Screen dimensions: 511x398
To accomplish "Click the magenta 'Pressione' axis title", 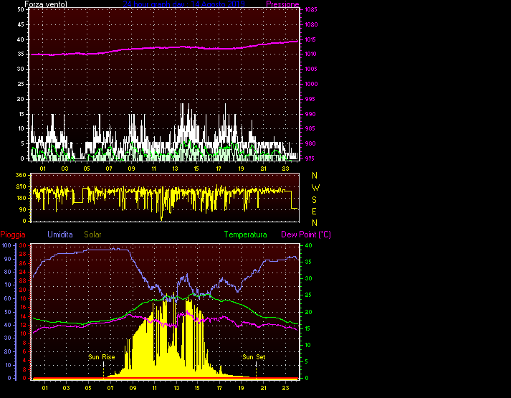I will pyautogui.click(x=282, y=4).
